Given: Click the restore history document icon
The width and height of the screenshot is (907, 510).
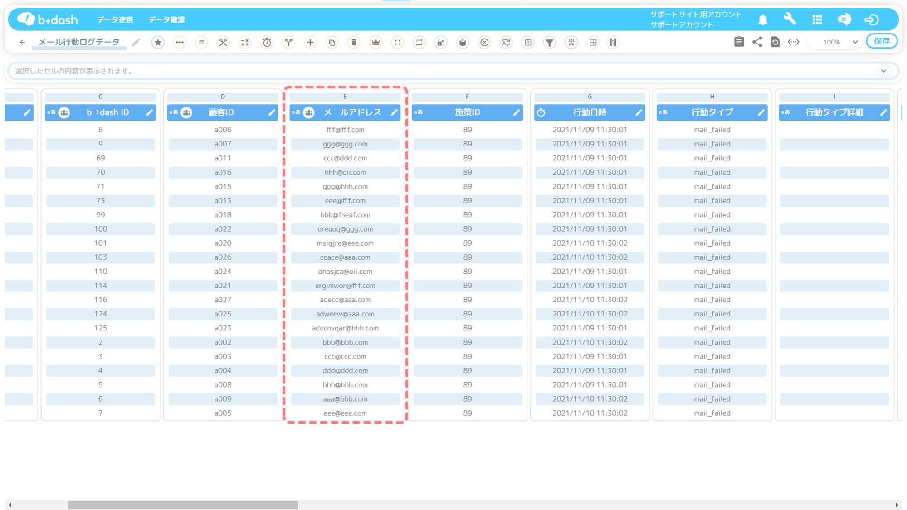Looking at the screenshot, I should [x=775, y=42].
